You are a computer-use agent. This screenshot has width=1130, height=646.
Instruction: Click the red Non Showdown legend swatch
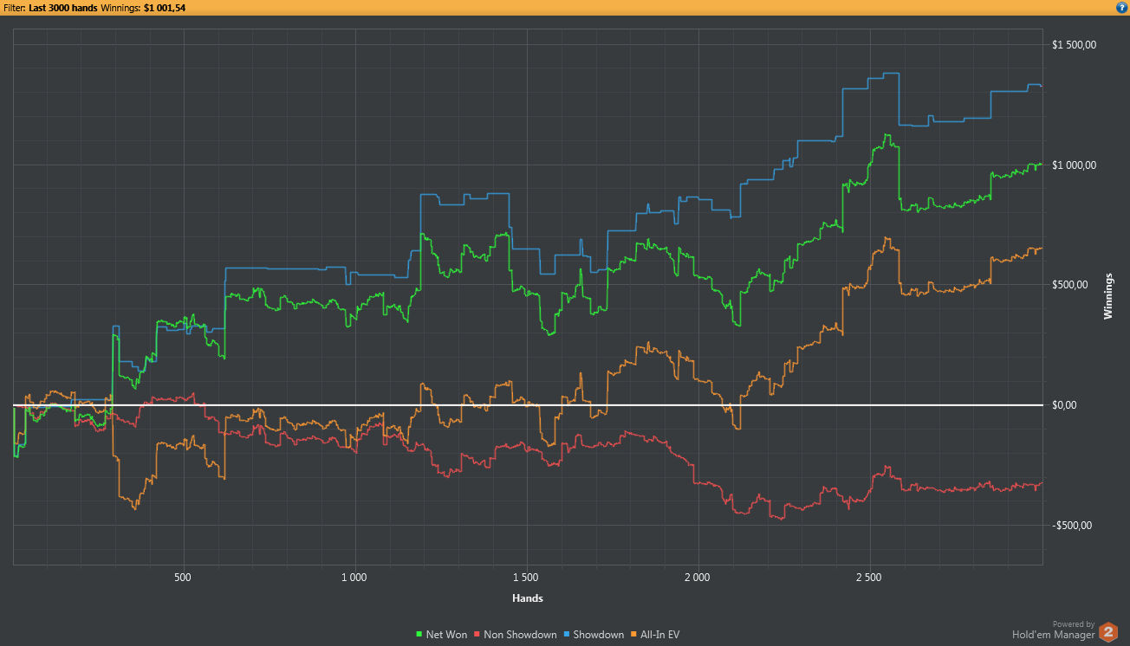(x=477, y=635)
